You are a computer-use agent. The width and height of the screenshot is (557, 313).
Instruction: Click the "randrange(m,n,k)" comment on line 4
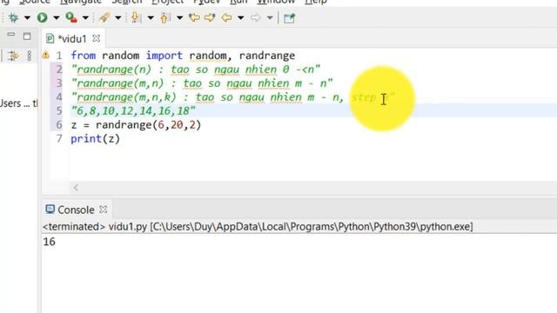[x=233, y=97]
